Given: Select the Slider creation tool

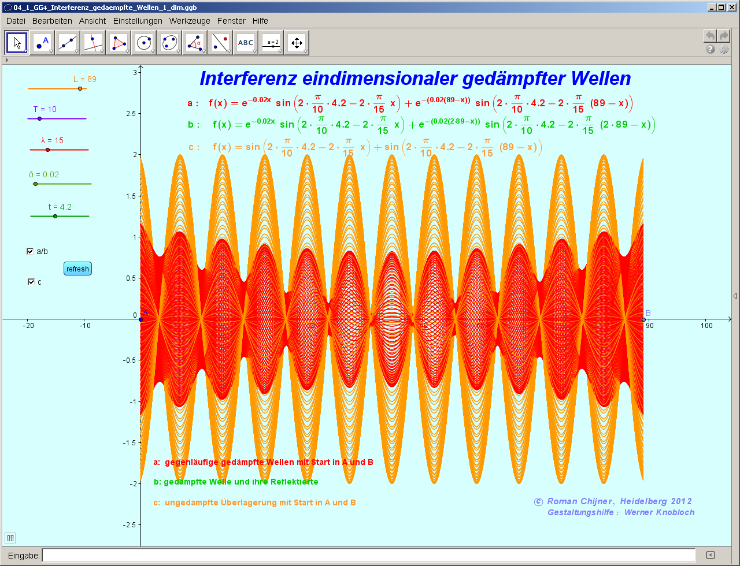Looking at the screenshot, I should pos(271,42).
